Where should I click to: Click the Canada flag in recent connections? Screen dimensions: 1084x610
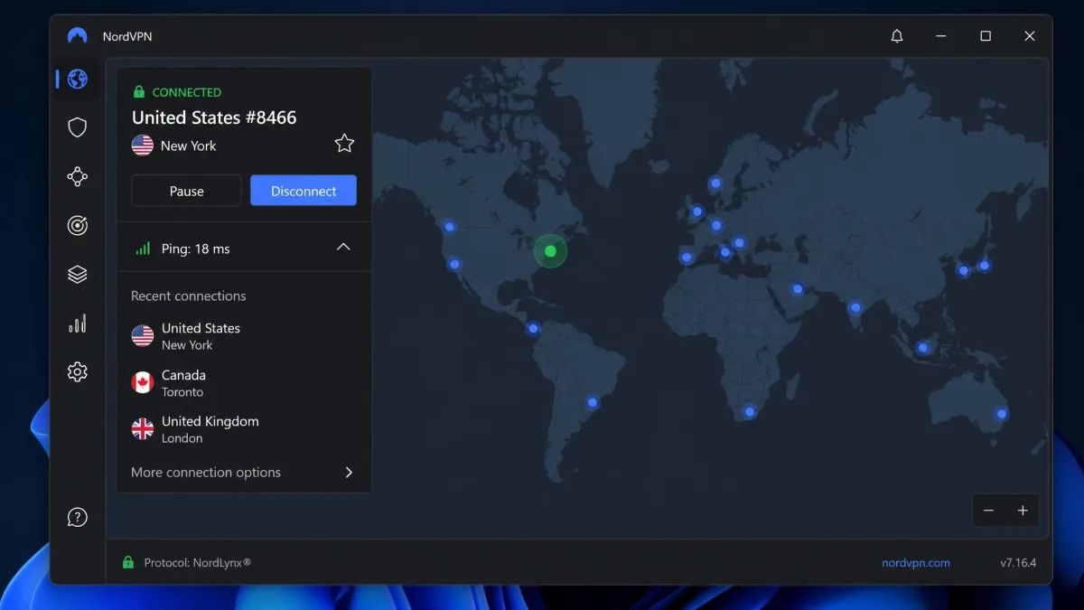(x=143, y=383)
